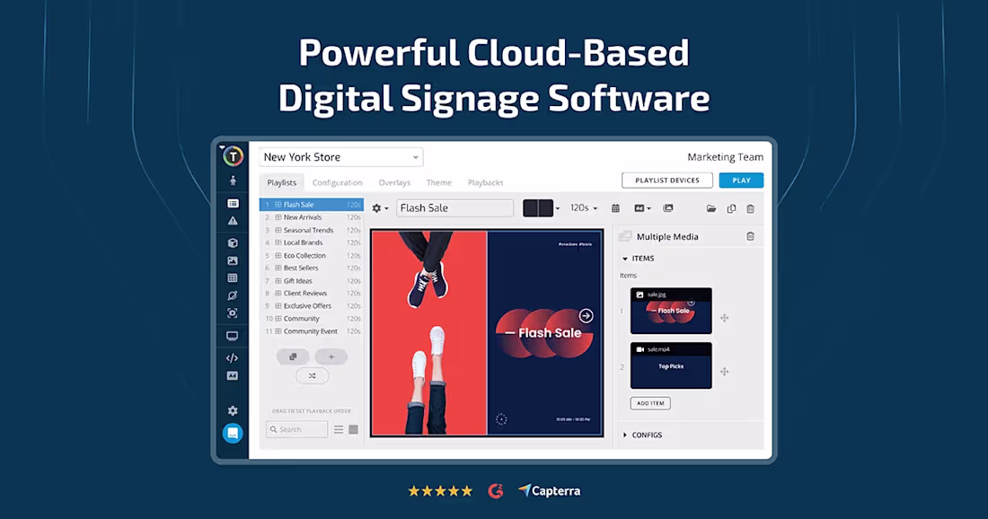Select the Eco Collection page row
The height and width of the screenshot is (519, 988).
312,255
